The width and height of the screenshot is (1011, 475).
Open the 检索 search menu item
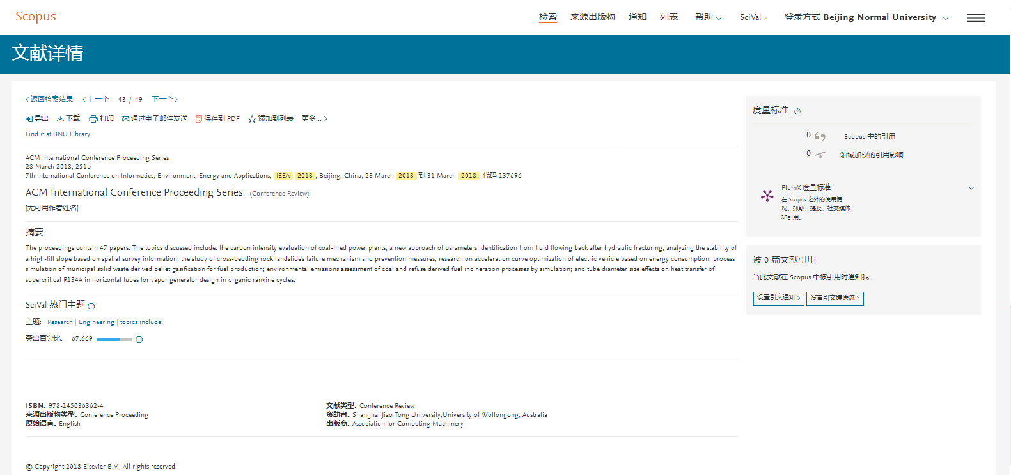pos(548,17)
